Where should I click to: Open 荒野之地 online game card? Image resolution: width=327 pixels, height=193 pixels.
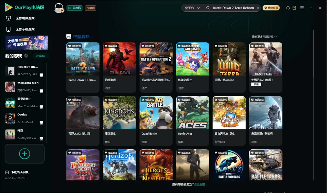tap(229, 67)
